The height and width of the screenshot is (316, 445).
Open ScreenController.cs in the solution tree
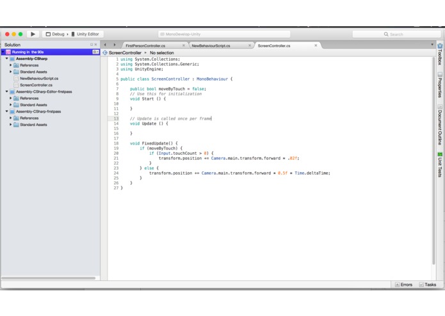[x=36, y=85]
